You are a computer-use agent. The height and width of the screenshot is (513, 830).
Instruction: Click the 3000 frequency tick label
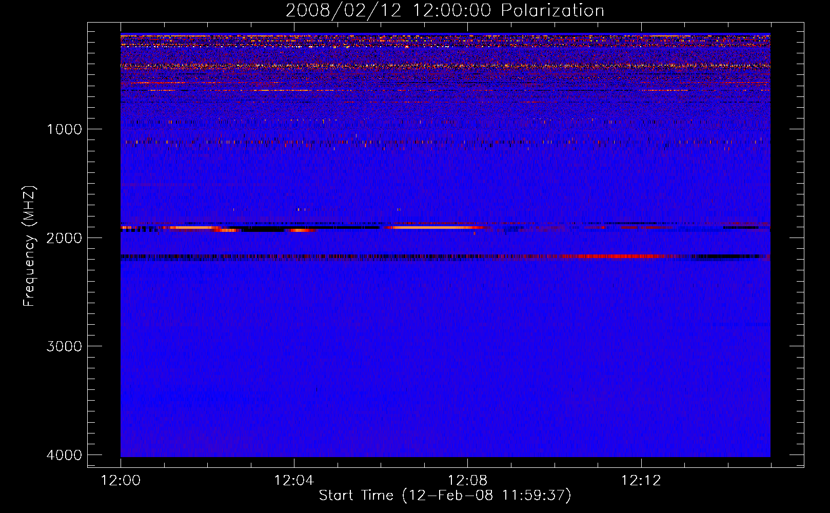(x=64, y=346)
